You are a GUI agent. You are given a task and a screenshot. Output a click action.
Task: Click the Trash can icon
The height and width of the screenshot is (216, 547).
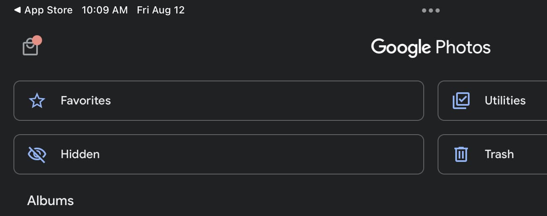[461, 154]
